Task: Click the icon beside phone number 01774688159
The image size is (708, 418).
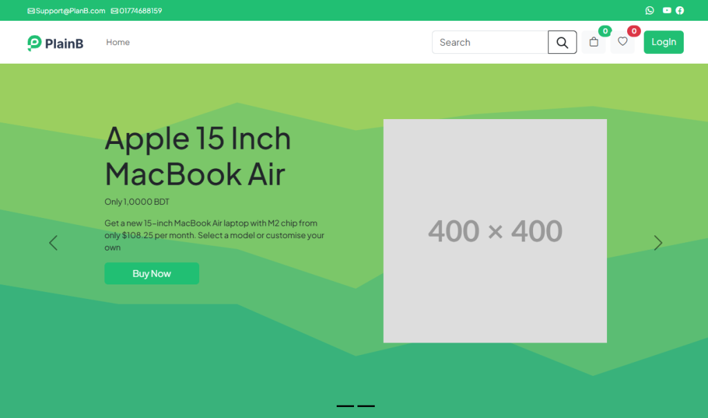Action: click(x=114, y=11)
